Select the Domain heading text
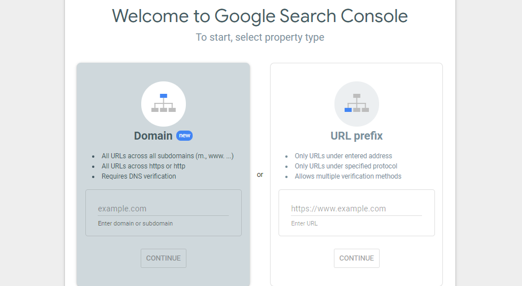Image resolution: width=522 pixels, height=286 pixels. tap(153, 136)
